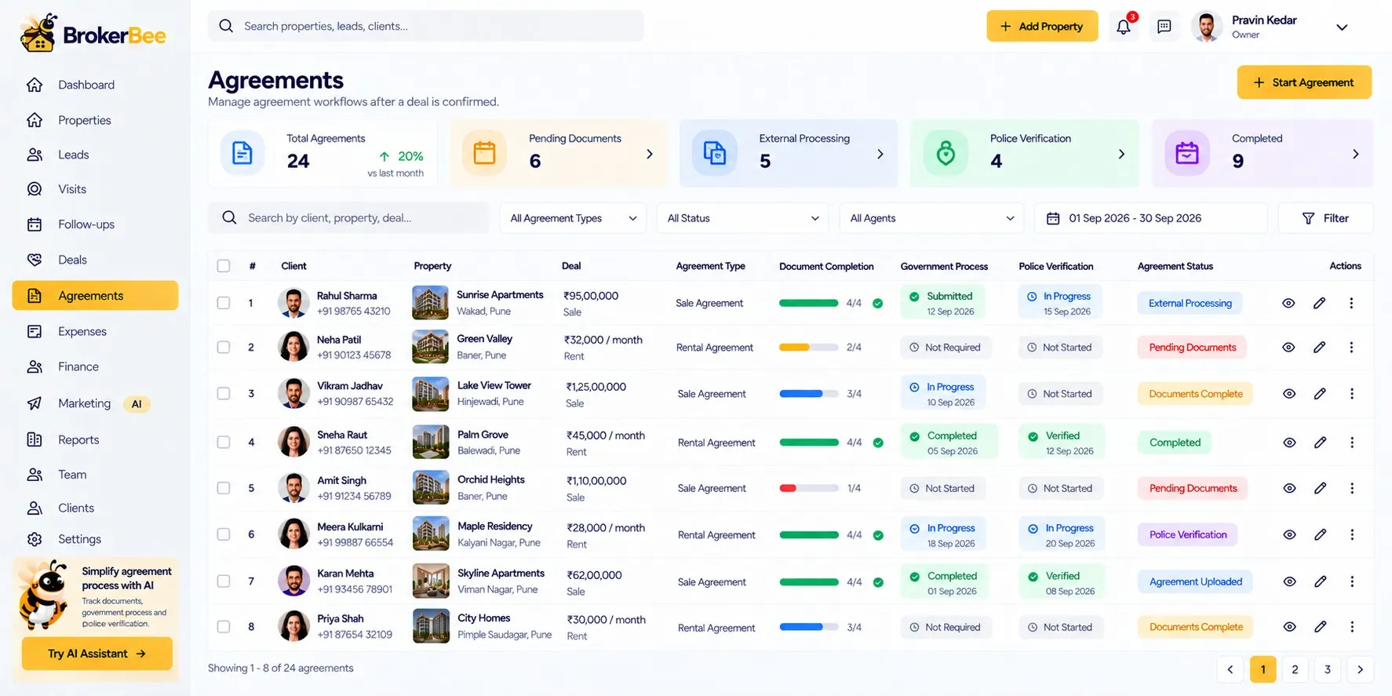
Task: Edit Amit Singh's agreement with pencil icon
Action: click(1321, 488)
